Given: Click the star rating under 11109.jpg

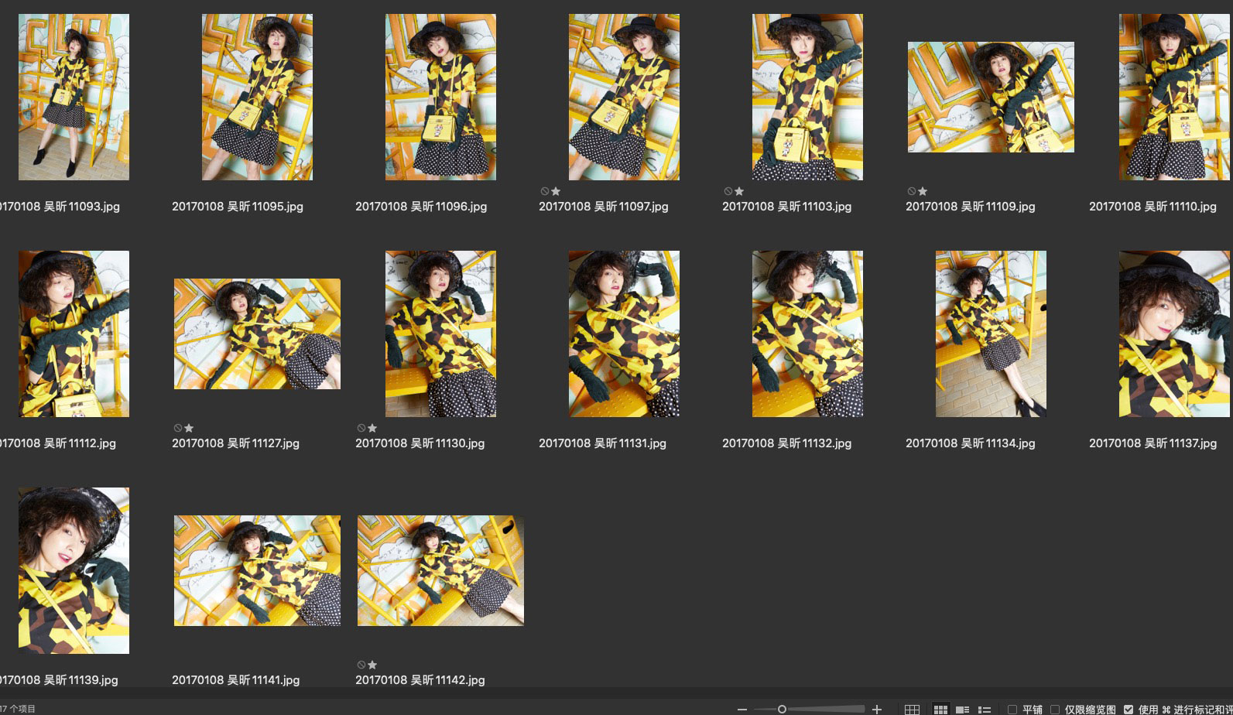Looking at the screenshot, I should [923, 191].
